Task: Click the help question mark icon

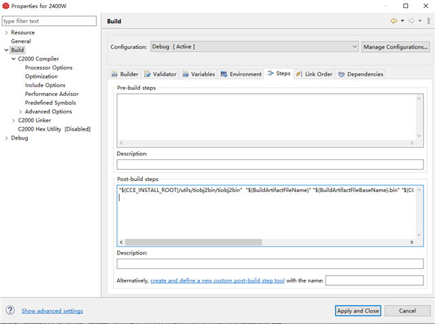Action: pos(10,310)
